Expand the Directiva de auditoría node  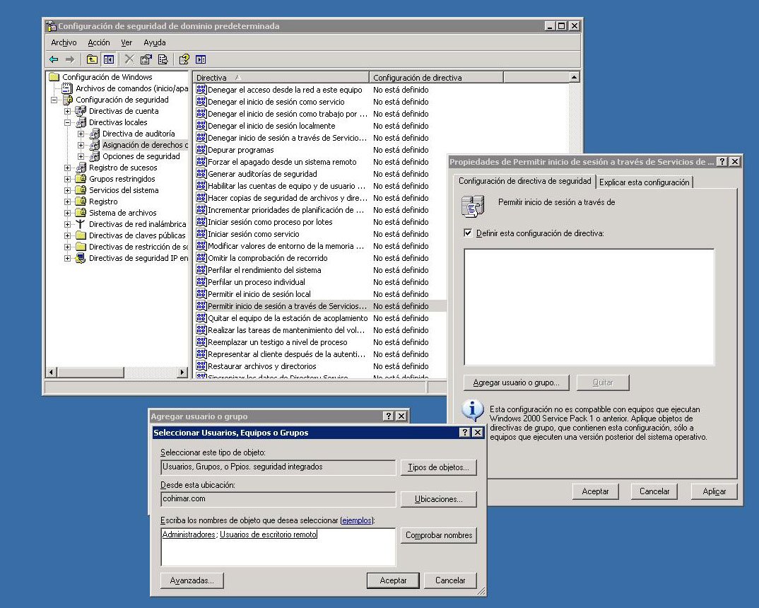[x=81, y=134]
